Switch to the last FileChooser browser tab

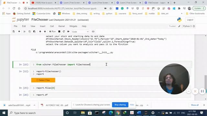pyautogui.click(x=157, y=3)
